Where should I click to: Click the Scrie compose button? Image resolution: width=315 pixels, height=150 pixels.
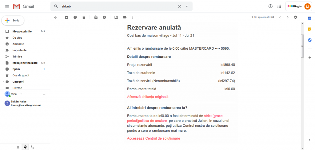point(13,21)
